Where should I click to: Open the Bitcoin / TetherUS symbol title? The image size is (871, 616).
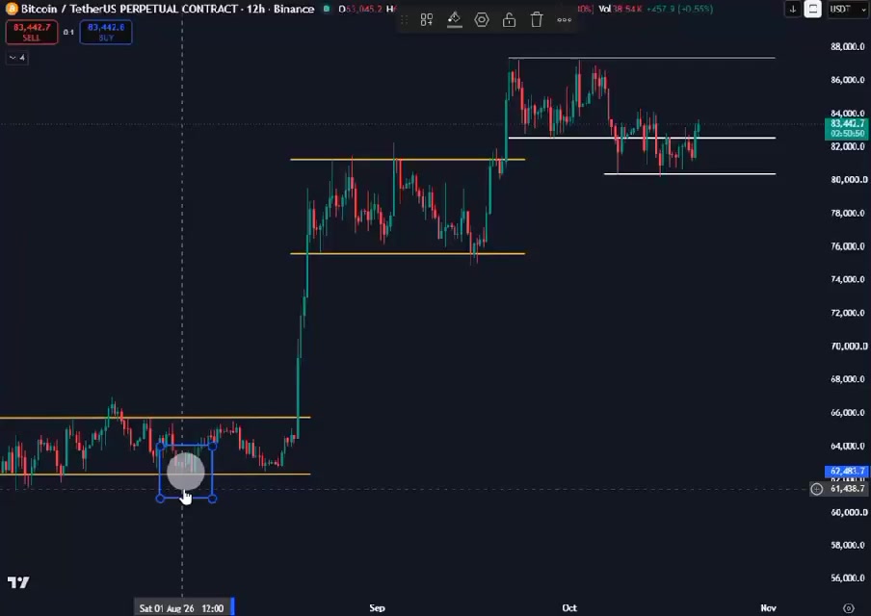click(168, 9)
